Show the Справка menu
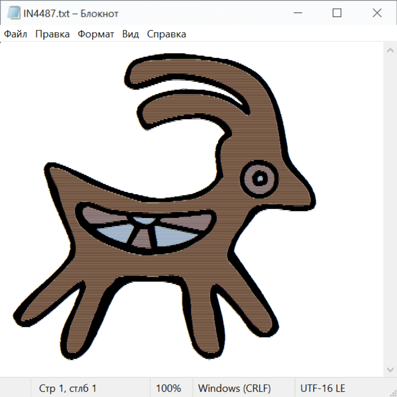The height and width of the screenshot is (397, 397). pos(166,34)
